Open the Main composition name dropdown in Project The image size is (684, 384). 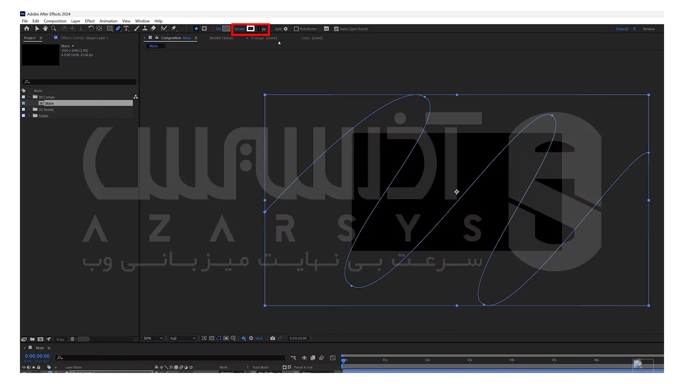tap(73, 46)
